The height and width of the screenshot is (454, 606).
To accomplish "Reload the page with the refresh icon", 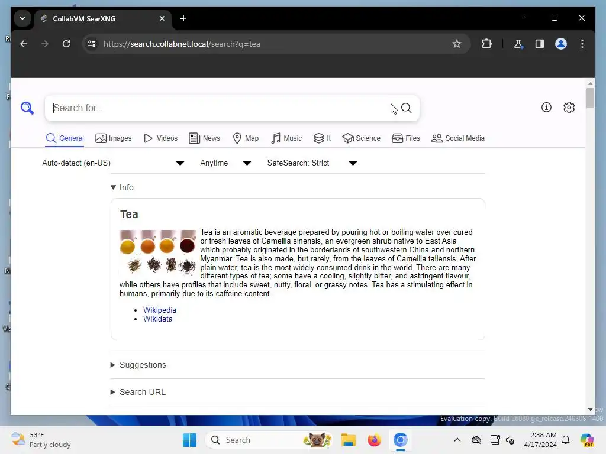I will [66, 44].
